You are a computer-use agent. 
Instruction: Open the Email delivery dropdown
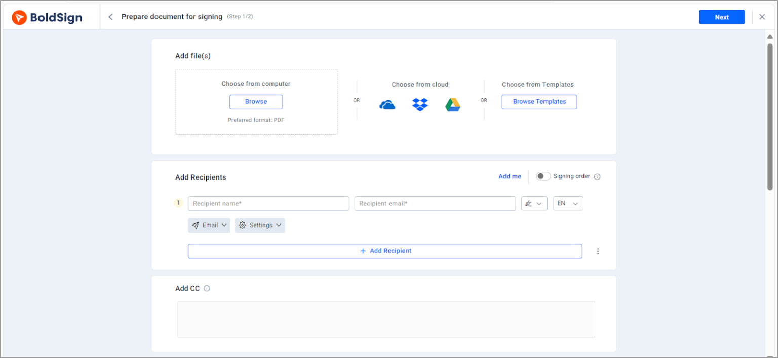pyautogui.click(x=209, y=226)
